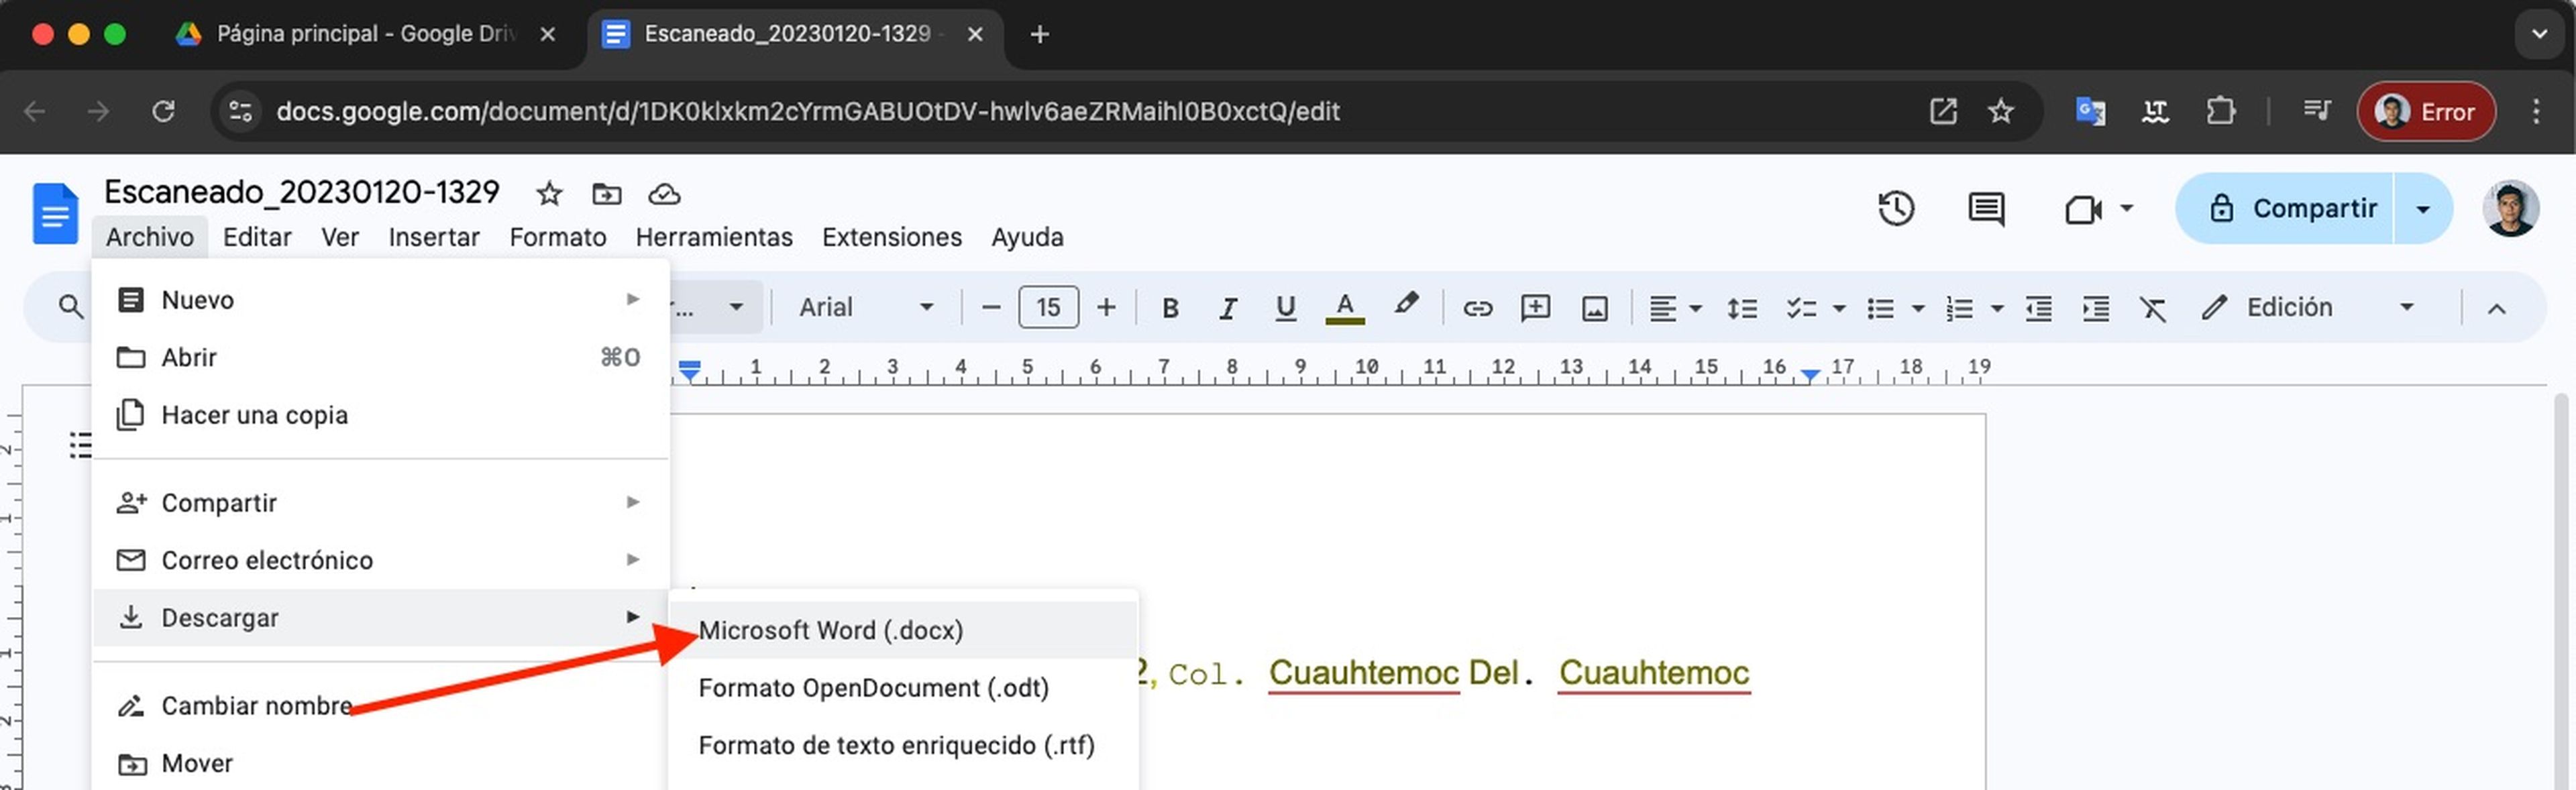Screen dimensions: 2576x790
Task: Click the Chrome extensions puzzle icon
Action: click(x=2220, y=111)
